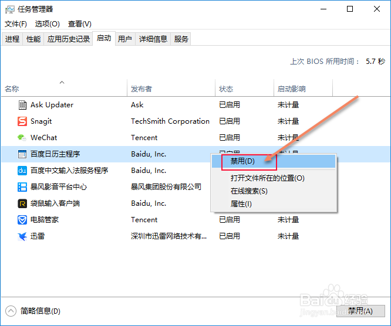Choose 在线搜索(S) in context menu

tap(274, 191)
